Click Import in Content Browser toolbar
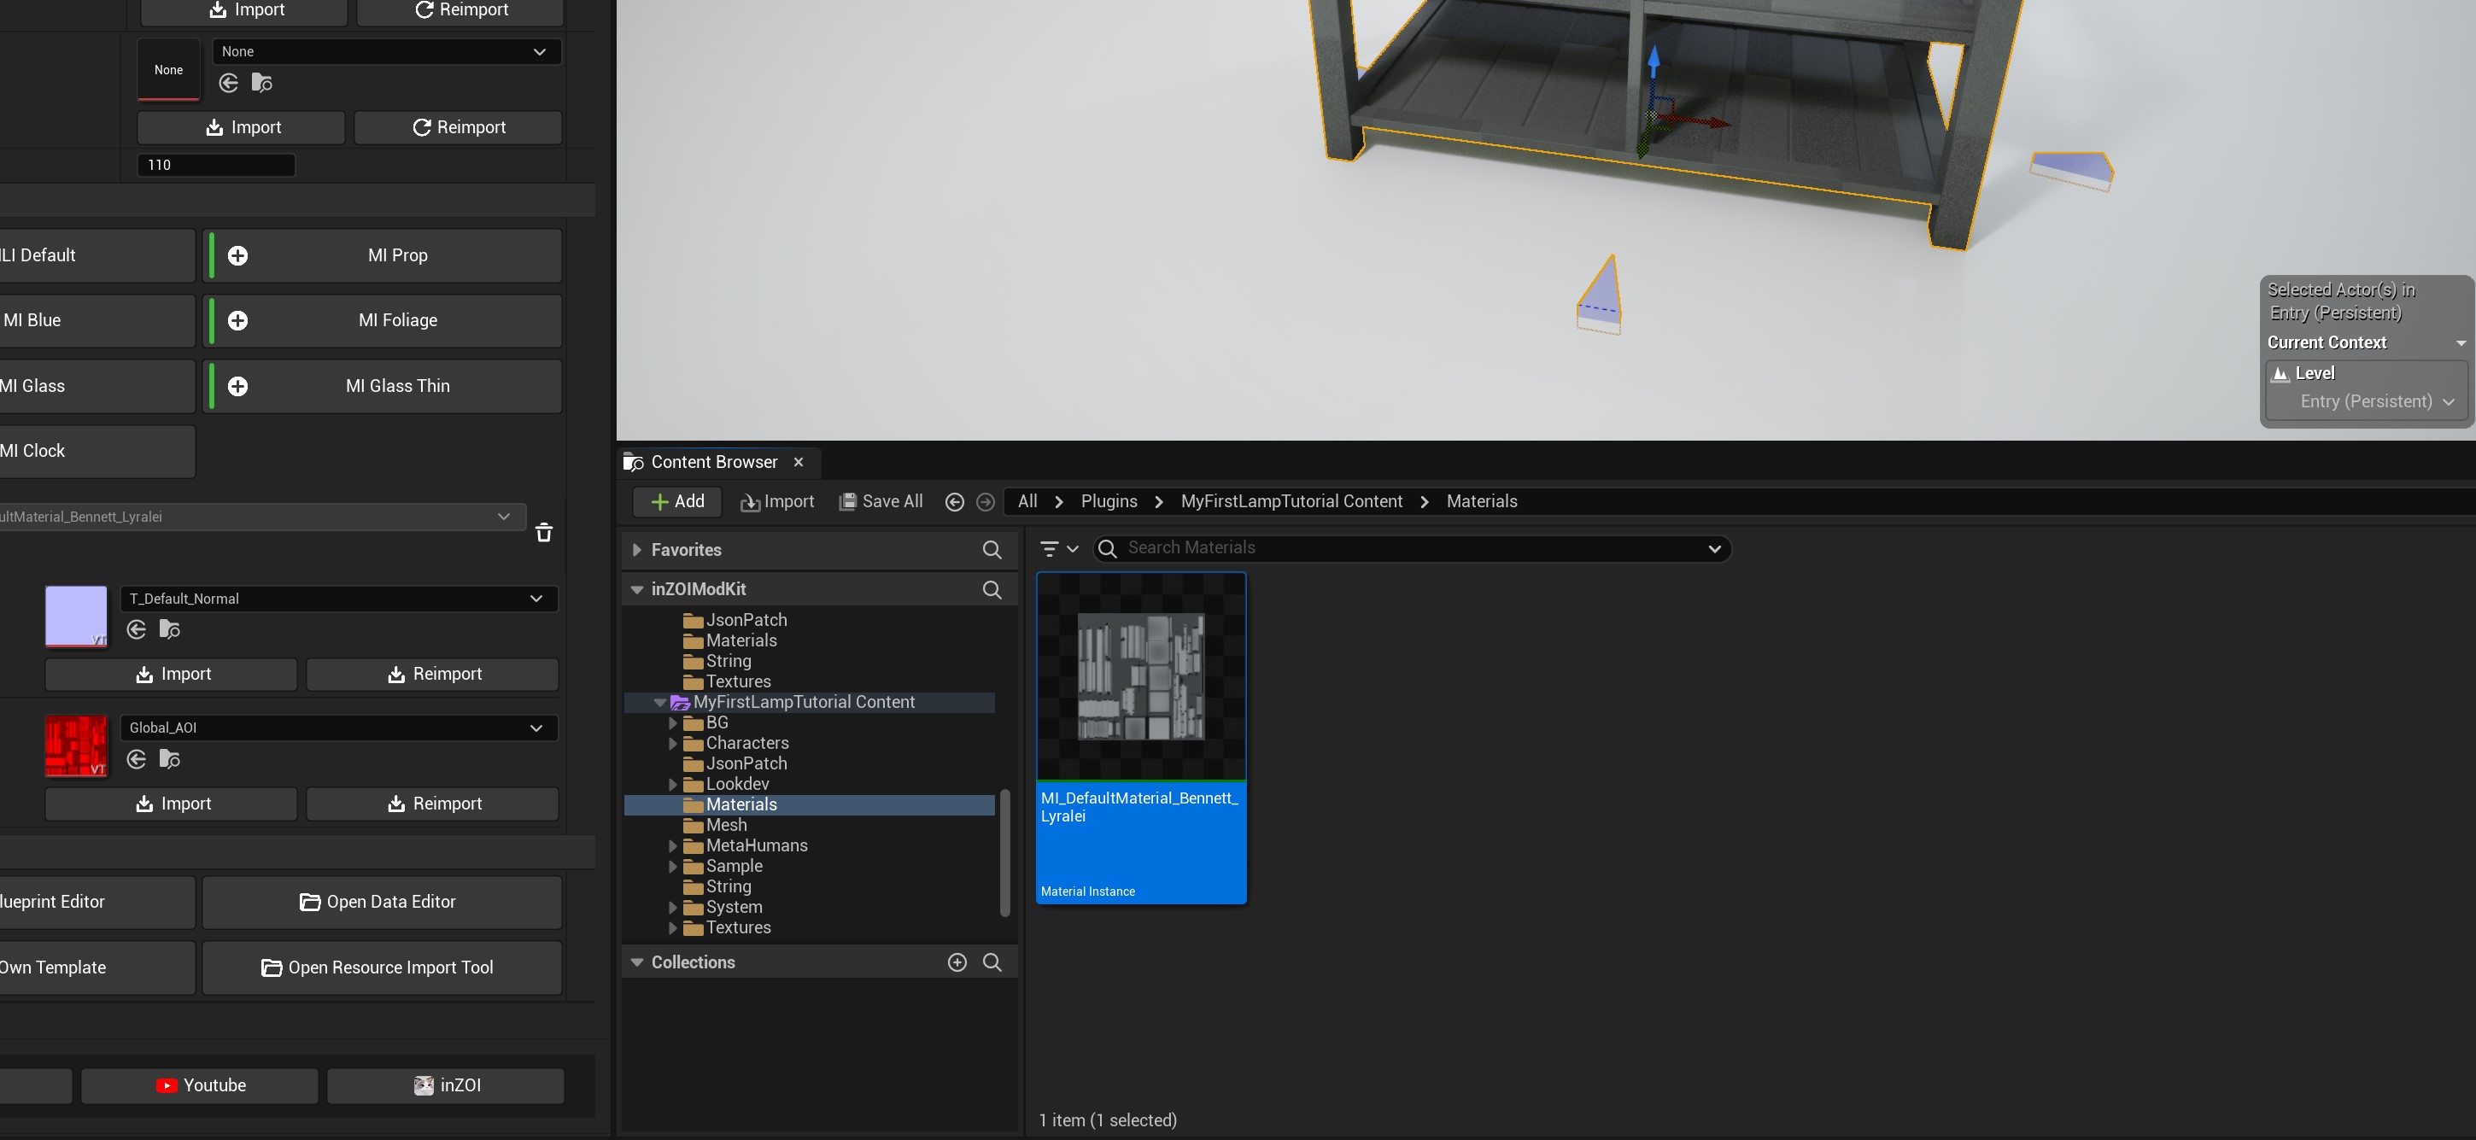 click(776, 502)
